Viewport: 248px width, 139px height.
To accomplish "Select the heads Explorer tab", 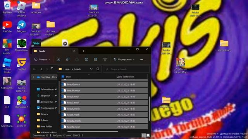I will point(55,51).
